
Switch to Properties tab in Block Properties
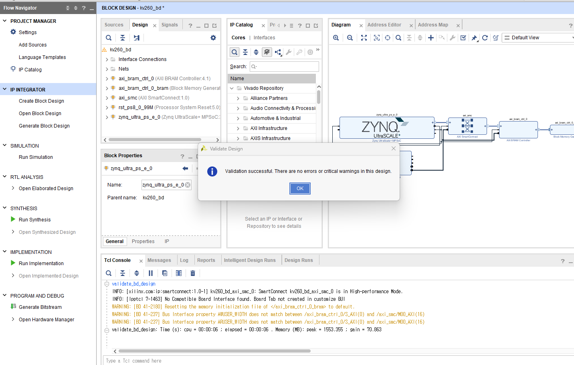[143, 241]
